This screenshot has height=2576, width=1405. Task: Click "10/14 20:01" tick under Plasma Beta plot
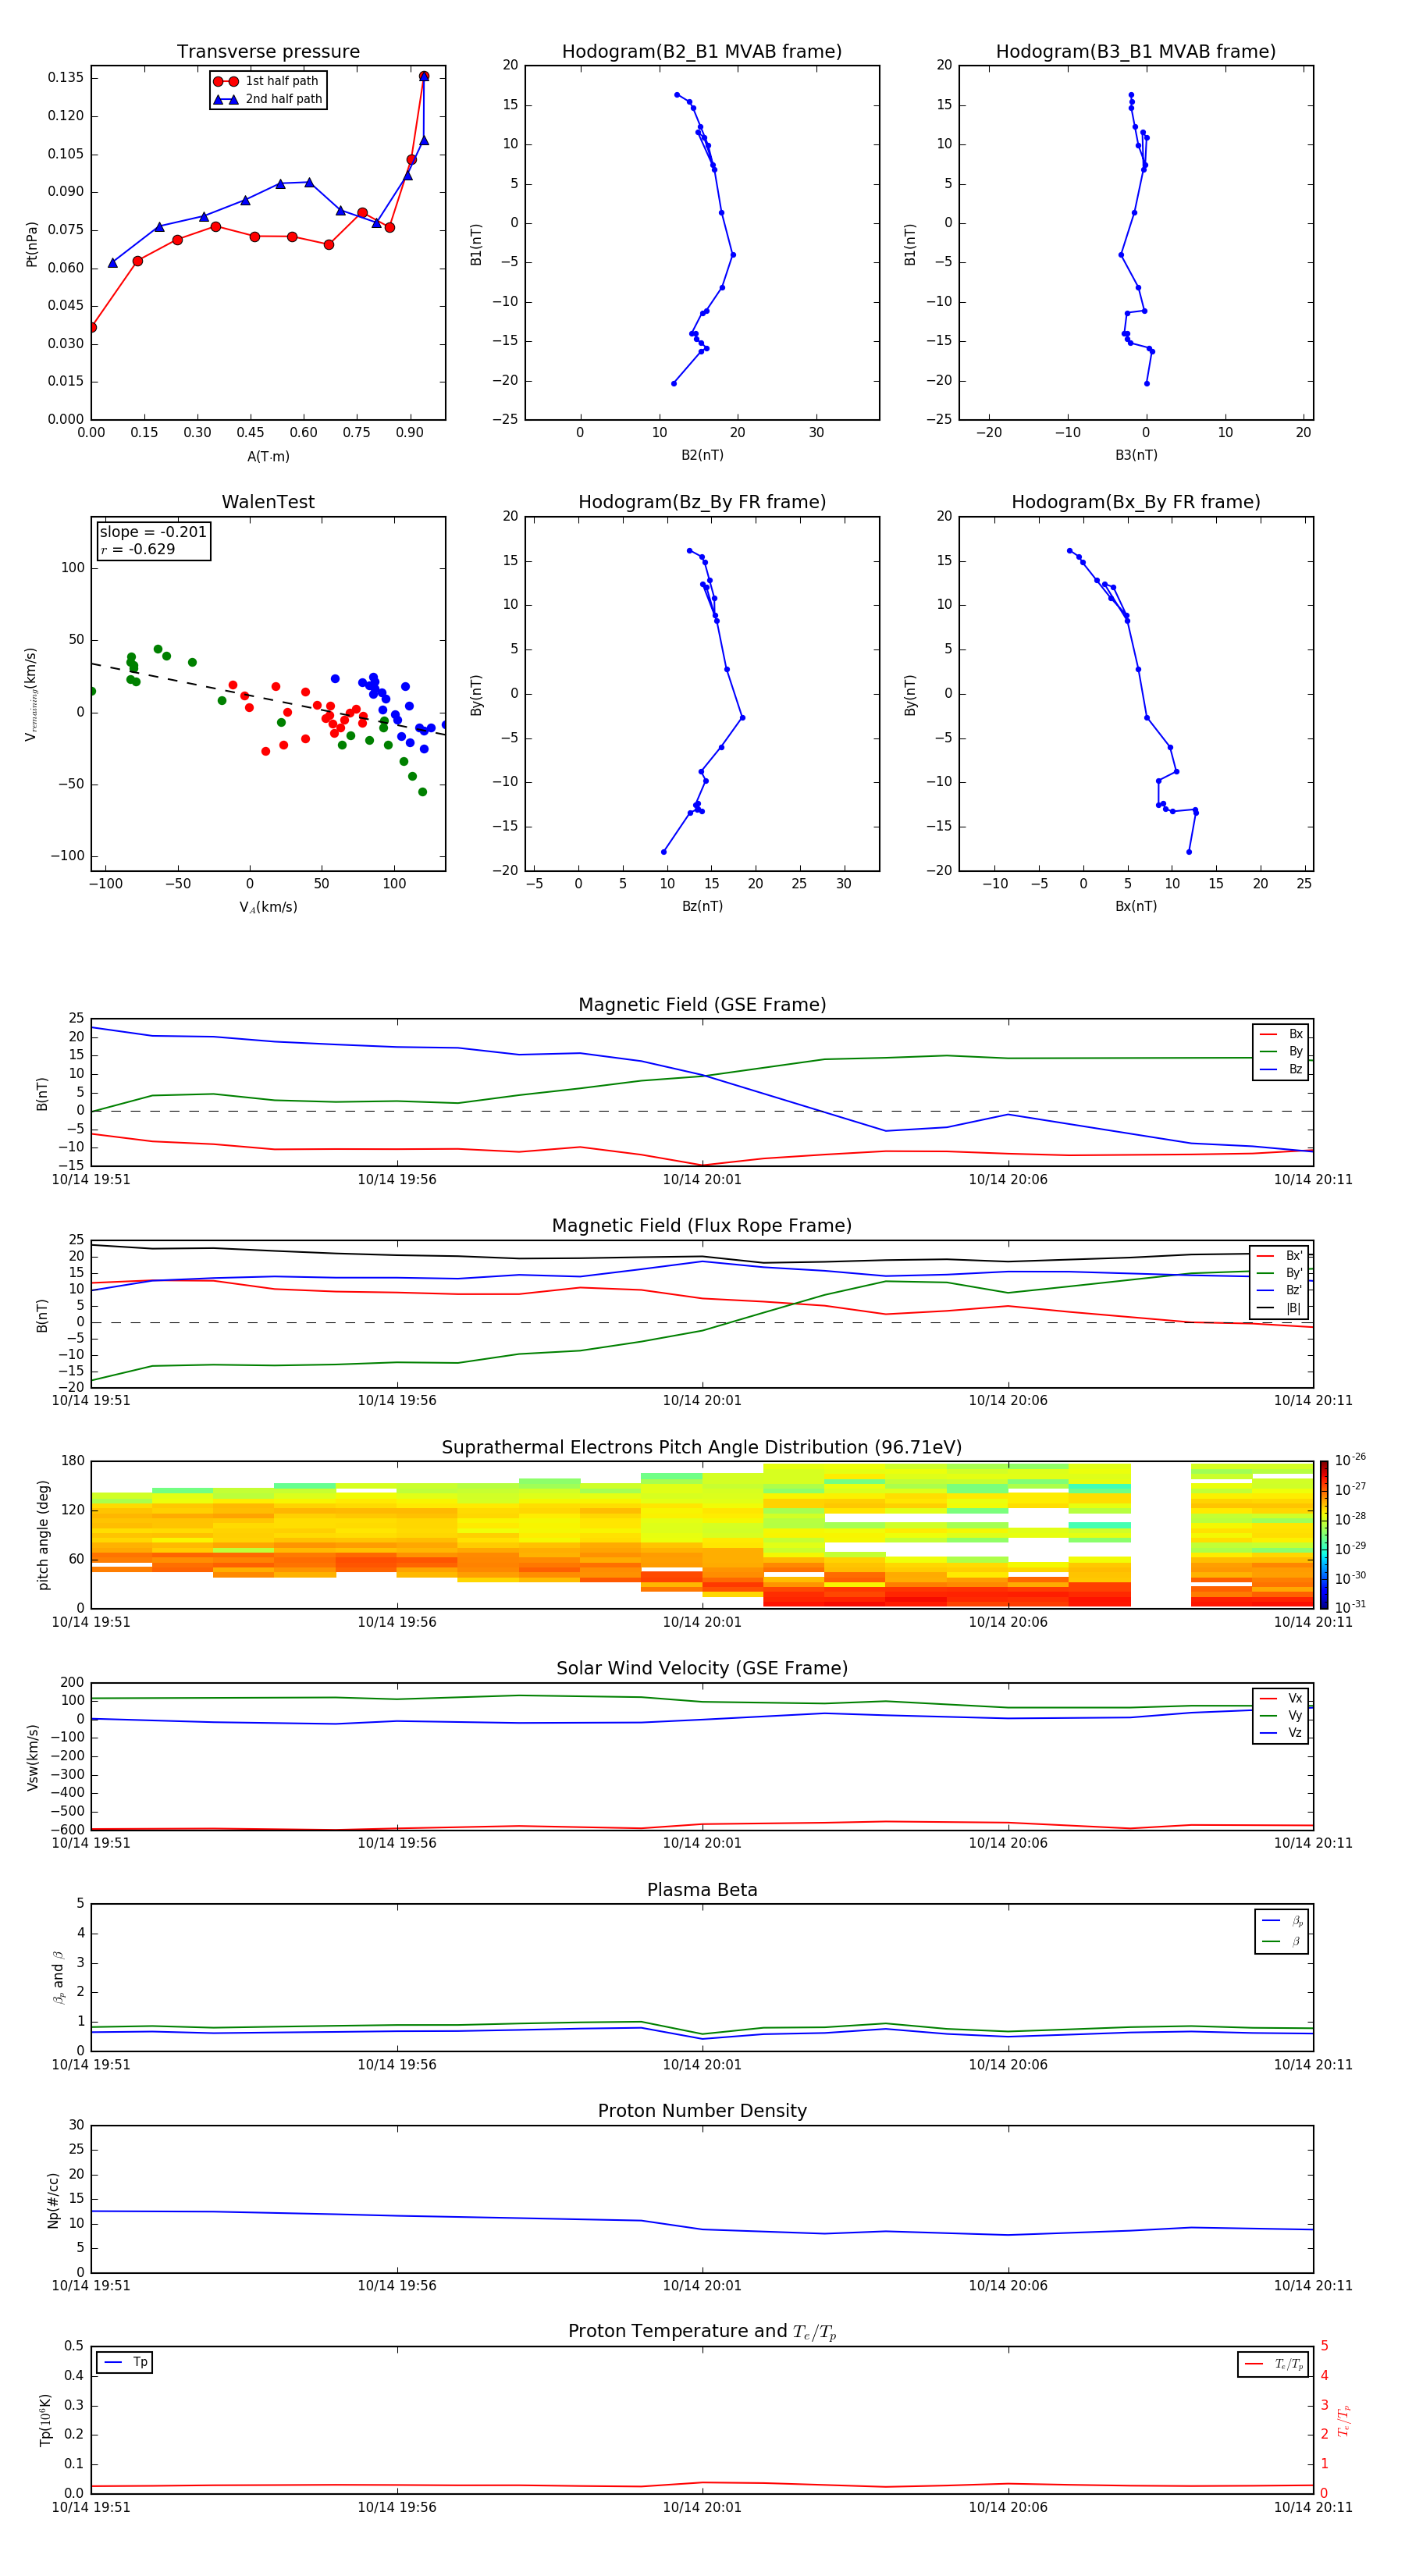tap(702, 2065)
